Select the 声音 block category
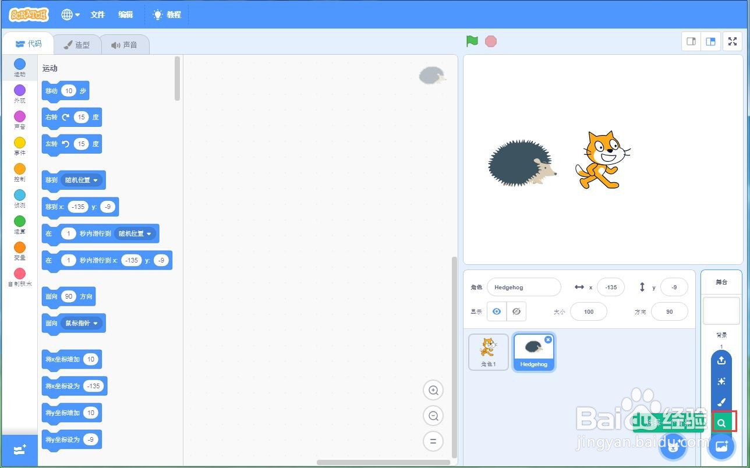Image resolution: width=750 pixels, height=468 pixels. (20, 120)
